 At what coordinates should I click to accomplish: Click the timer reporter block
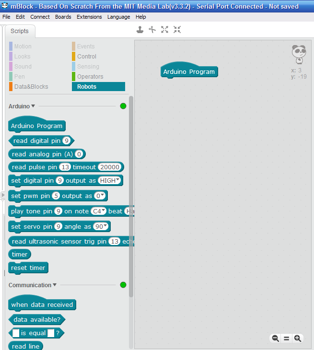pos(20,254)
